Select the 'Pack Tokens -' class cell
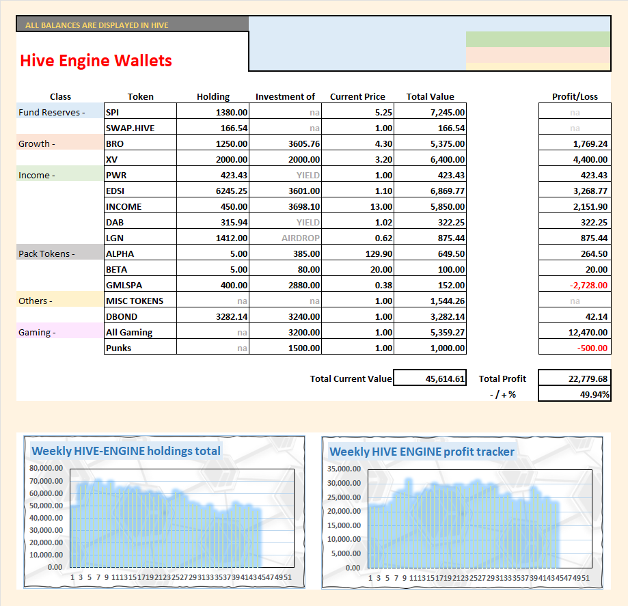628x606 pixels. (59, 252)
